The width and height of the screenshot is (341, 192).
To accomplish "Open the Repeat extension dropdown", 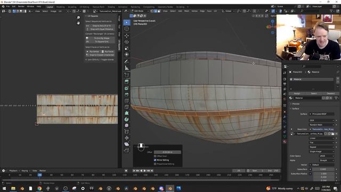I will [322, 147].
